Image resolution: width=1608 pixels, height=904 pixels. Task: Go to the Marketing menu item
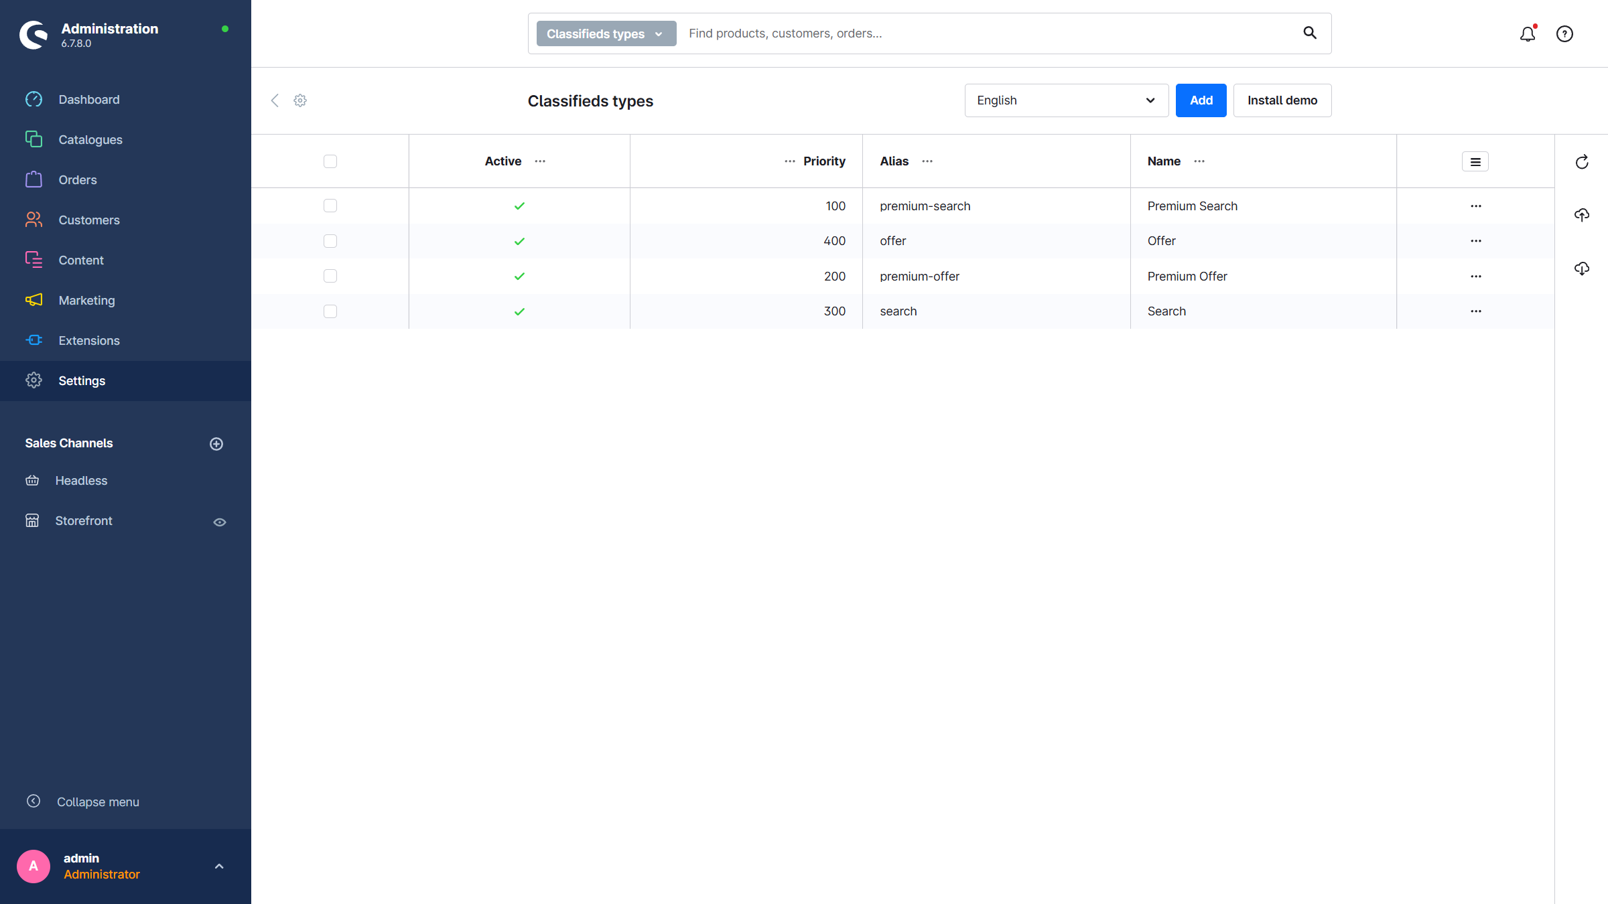(86, 301)
